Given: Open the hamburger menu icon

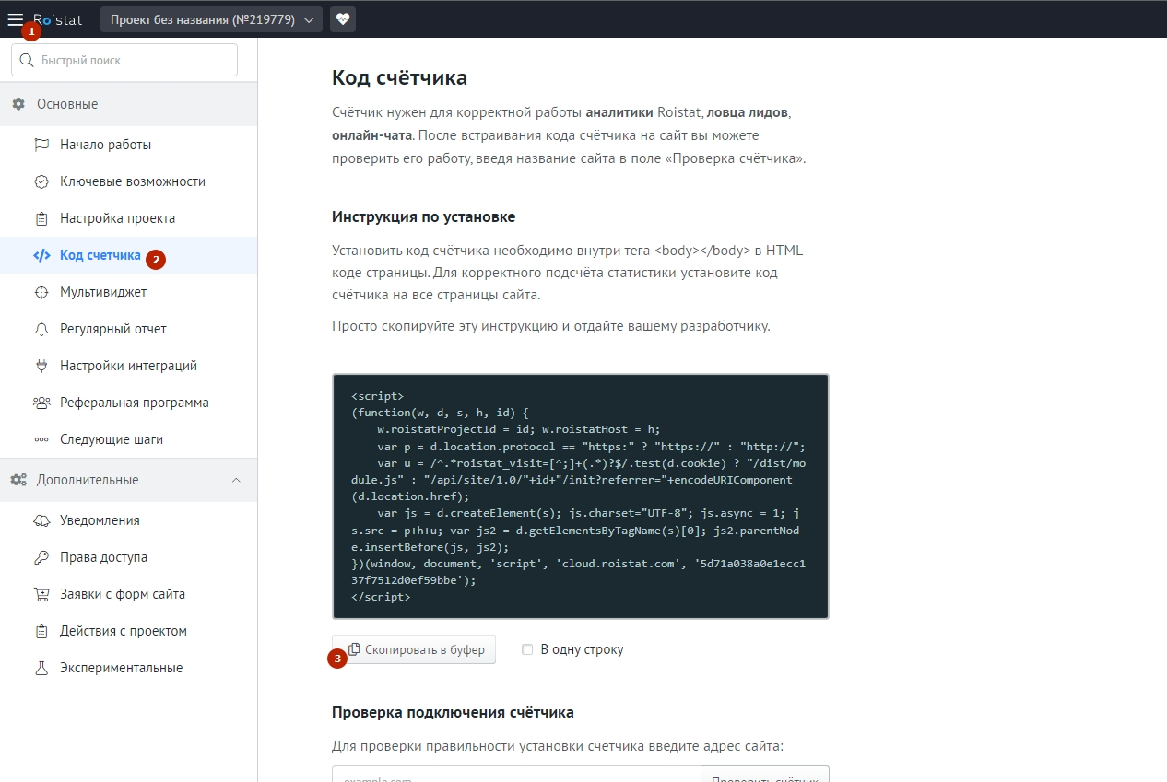Looking at the screenshot, I should pos(16,18).
